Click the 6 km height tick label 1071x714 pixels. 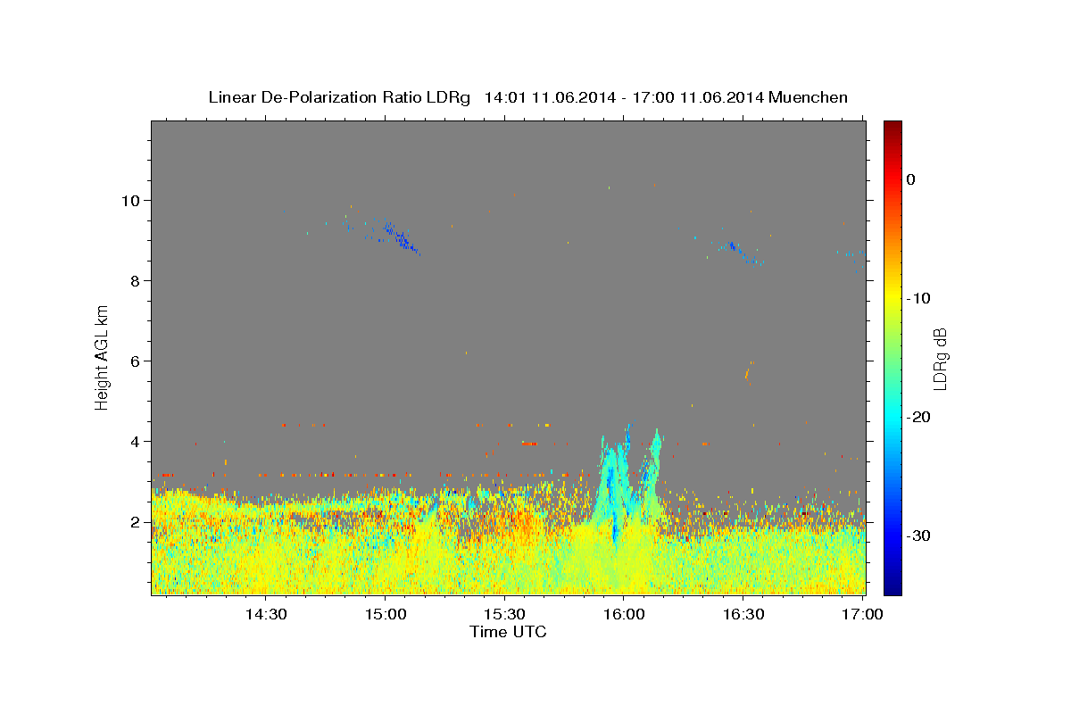tap(136, 361)
